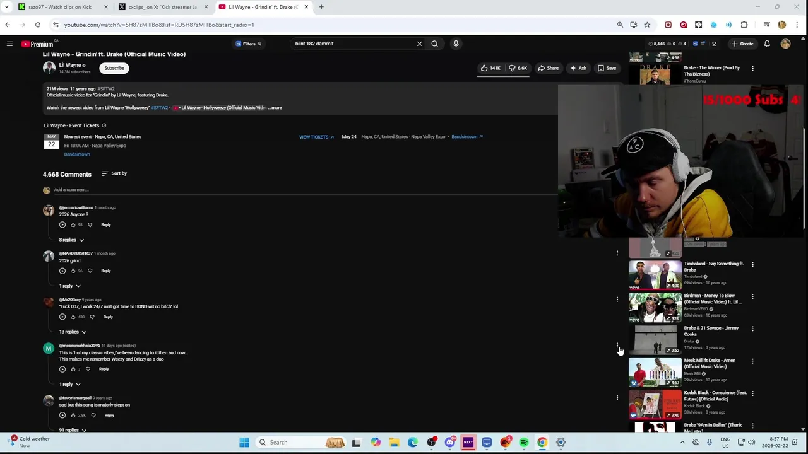Bookmark this page with the star

[647, 25]
